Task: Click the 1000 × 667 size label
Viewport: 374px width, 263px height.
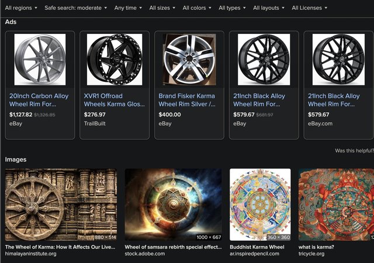Action: [209, 237]
